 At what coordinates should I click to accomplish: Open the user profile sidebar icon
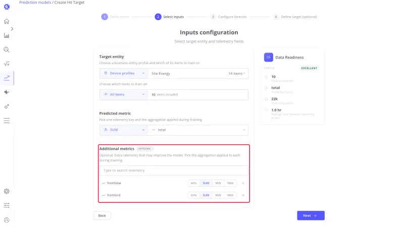7,220
